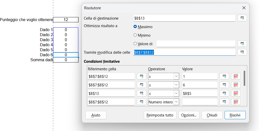259x131 pixels.
Task: Choose the Valore di radio option
Action: pos(135,44)
